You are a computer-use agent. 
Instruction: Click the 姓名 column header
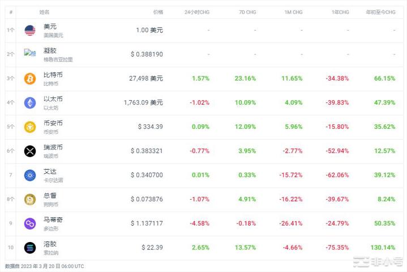(44, 12)
